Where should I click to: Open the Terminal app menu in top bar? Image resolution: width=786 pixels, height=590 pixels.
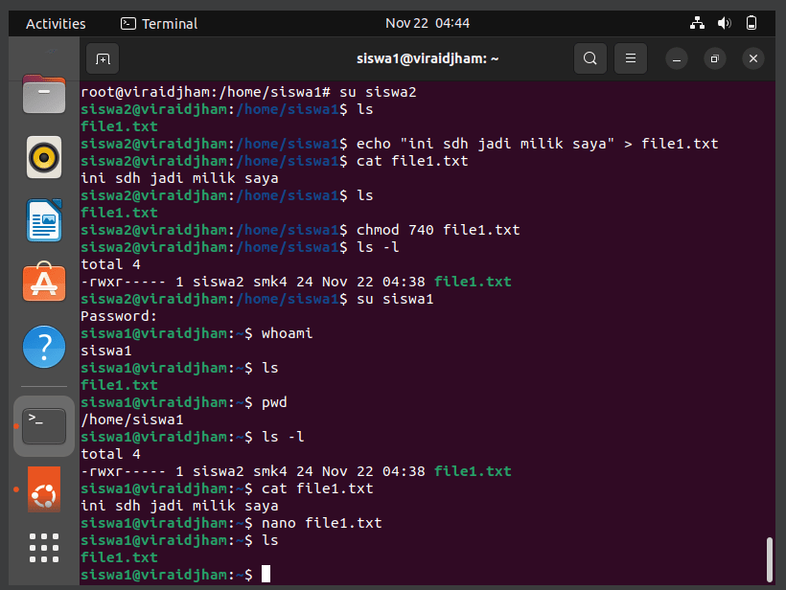tap(159, 24)
